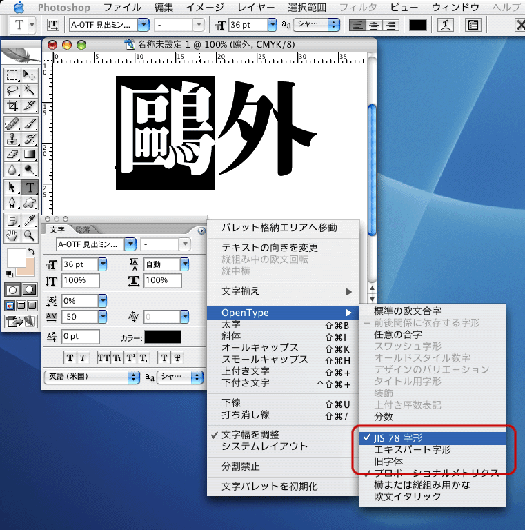
Task: Select the Eyedropper tool
Action: [30, 220]
